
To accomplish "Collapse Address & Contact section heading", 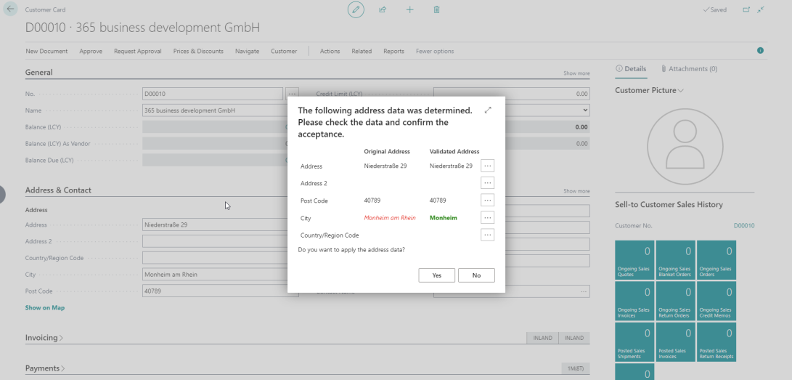I will click(x=58, y=190).
